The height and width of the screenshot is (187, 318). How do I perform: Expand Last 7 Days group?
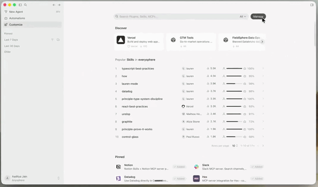click(x=11, y=40)
